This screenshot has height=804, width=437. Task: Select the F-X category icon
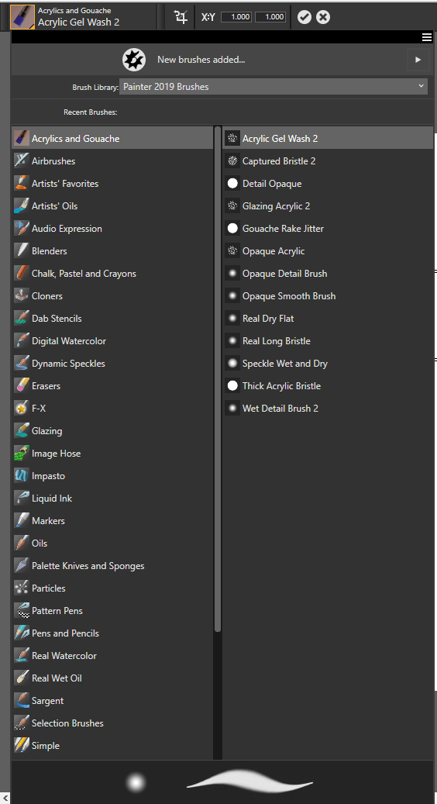click(22, 409)
